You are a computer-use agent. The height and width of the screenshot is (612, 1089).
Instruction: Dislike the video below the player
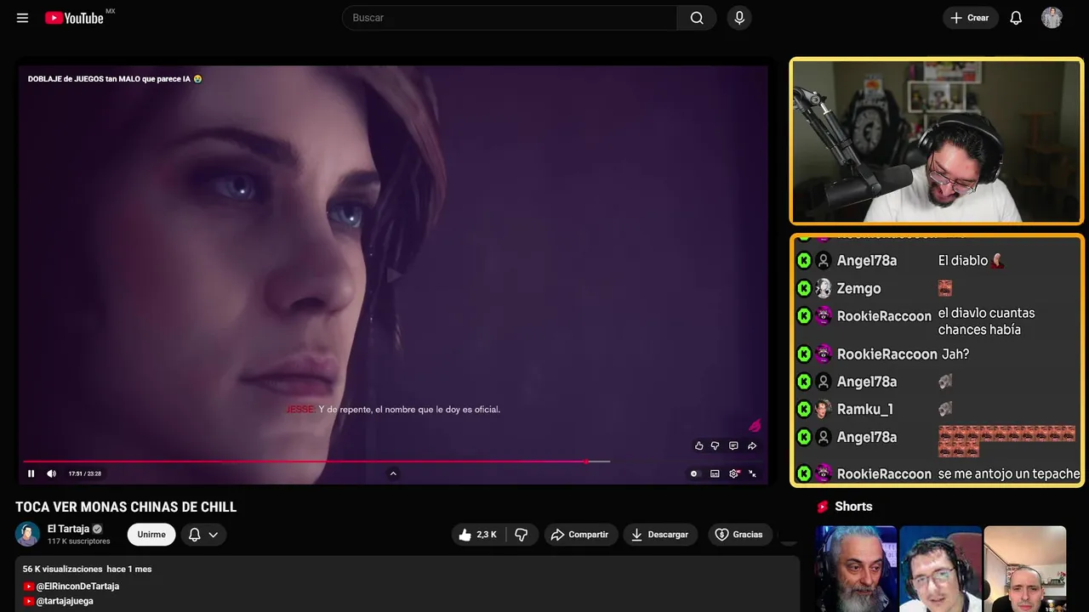pos(522,535)
